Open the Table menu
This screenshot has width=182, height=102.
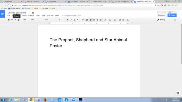pos(43,16)
